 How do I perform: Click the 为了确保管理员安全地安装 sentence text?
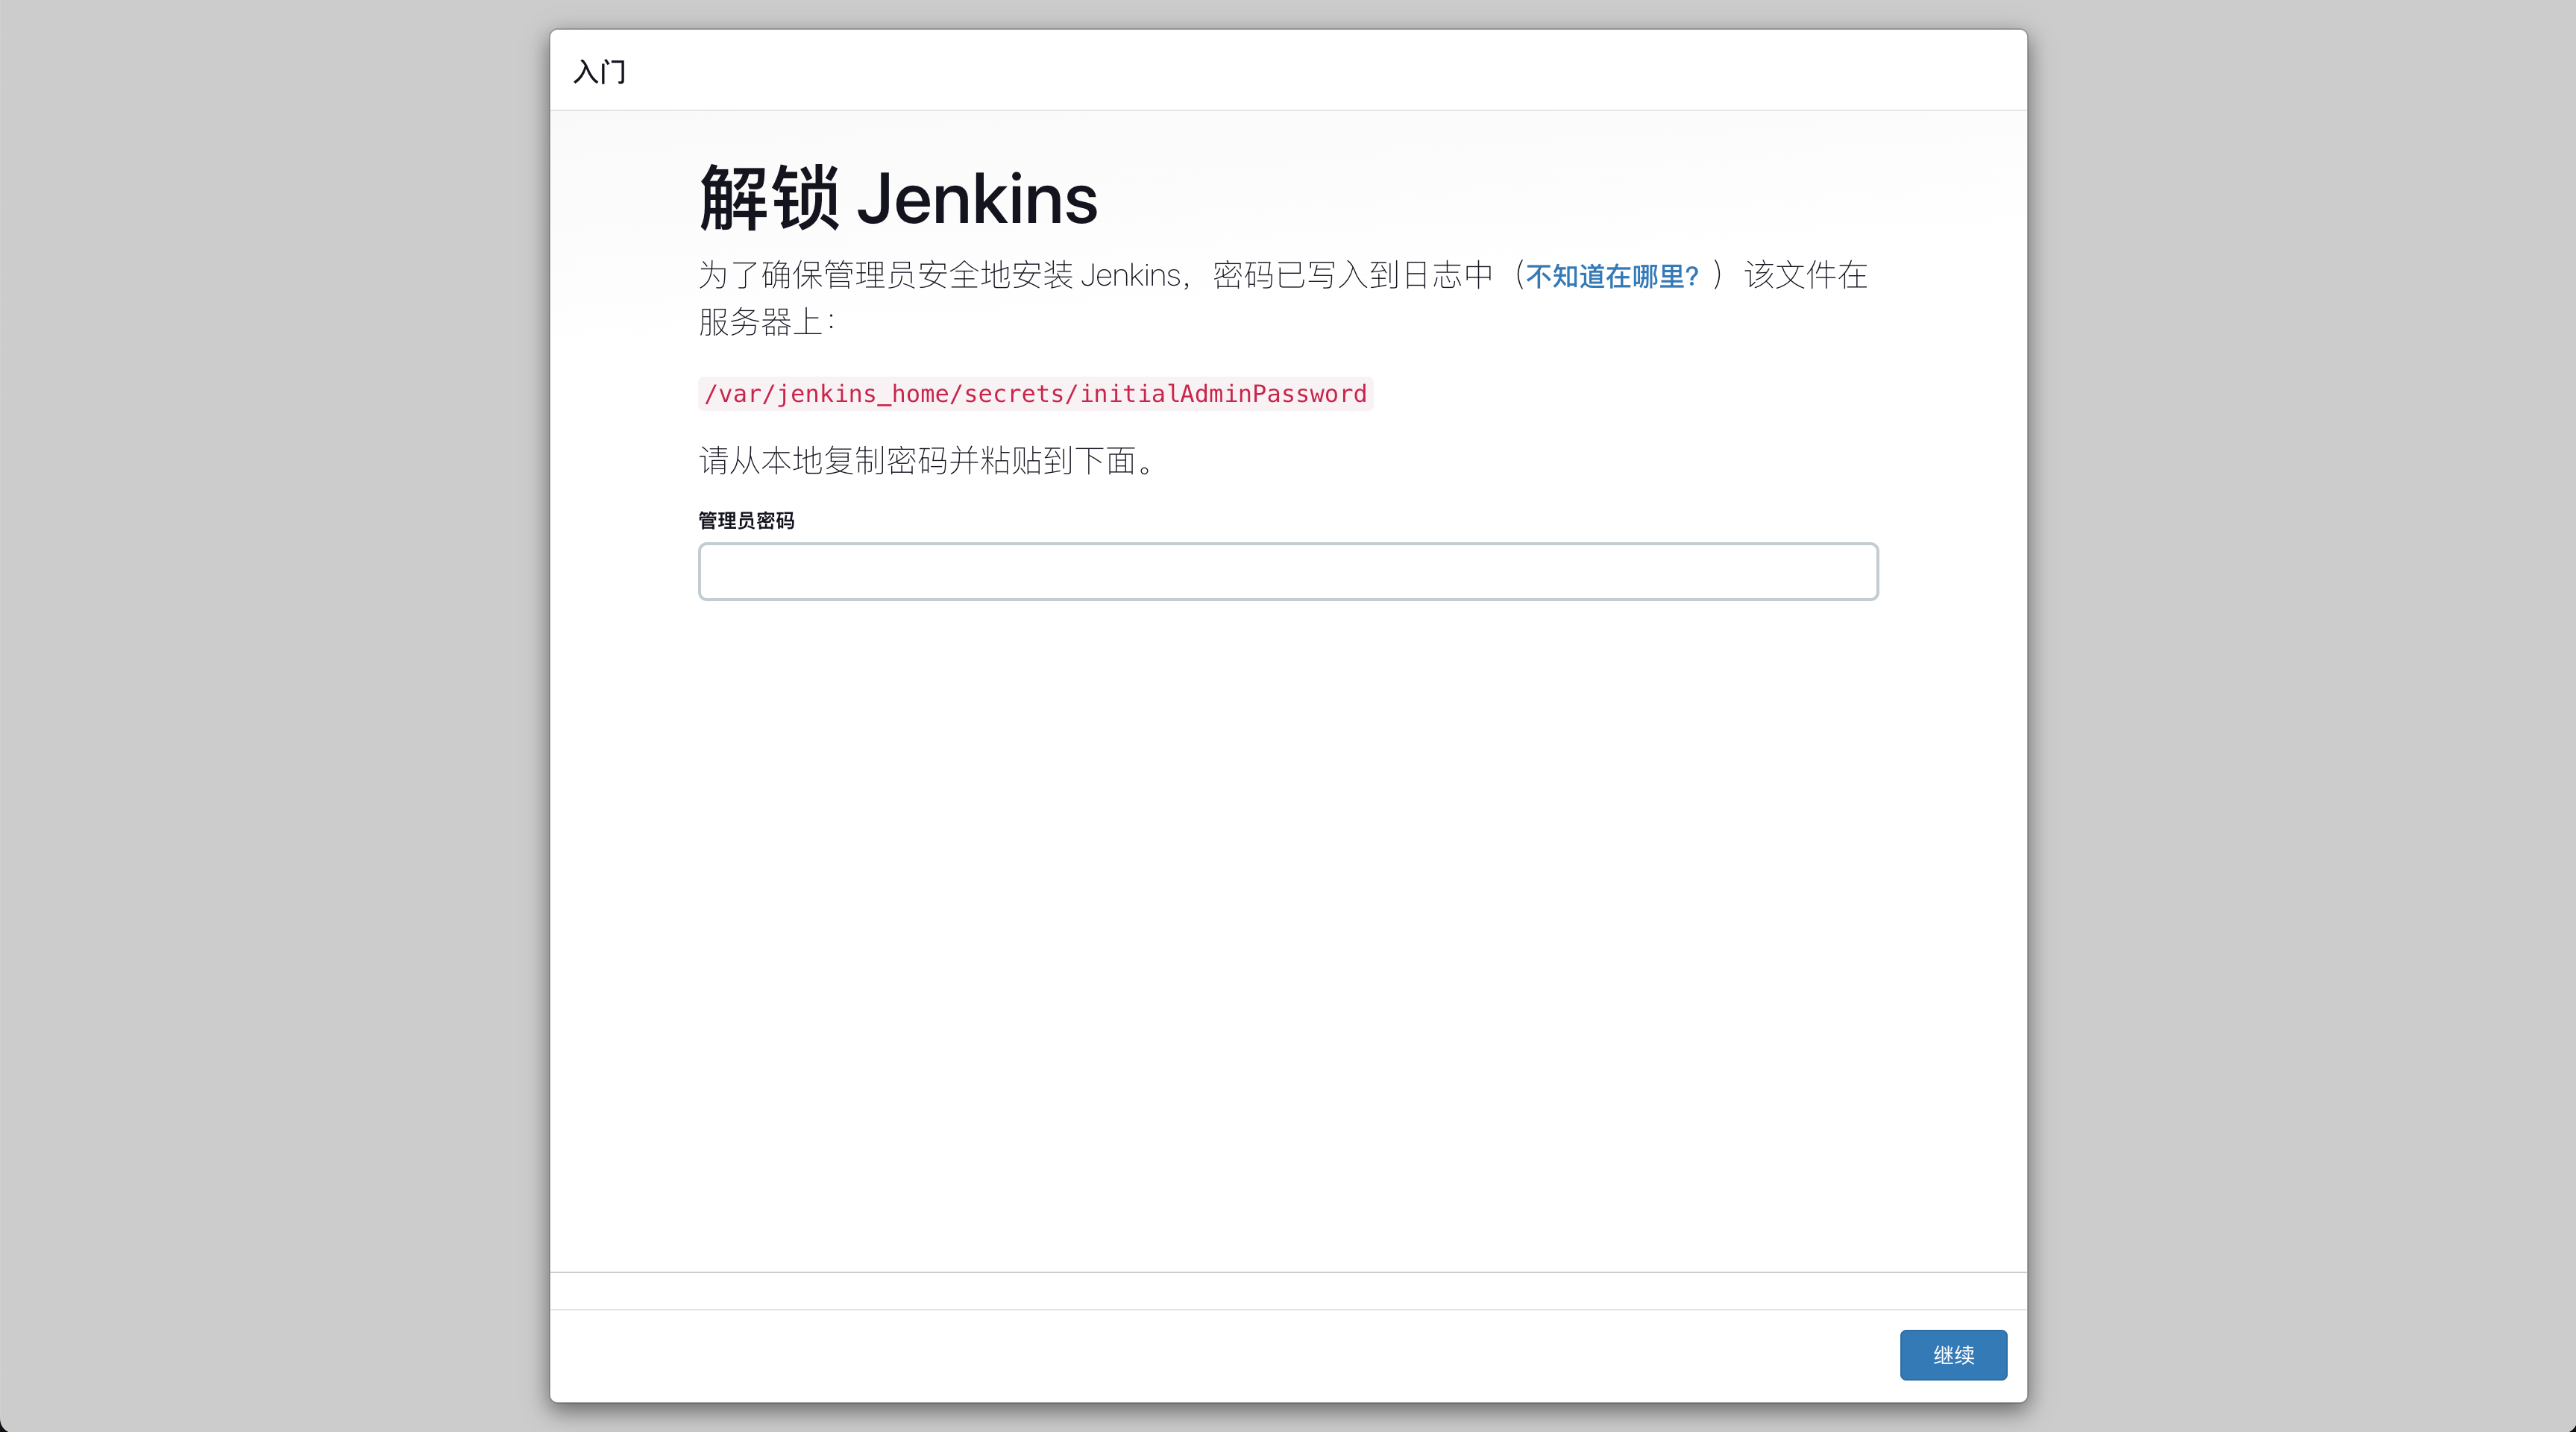click(885, 275)
